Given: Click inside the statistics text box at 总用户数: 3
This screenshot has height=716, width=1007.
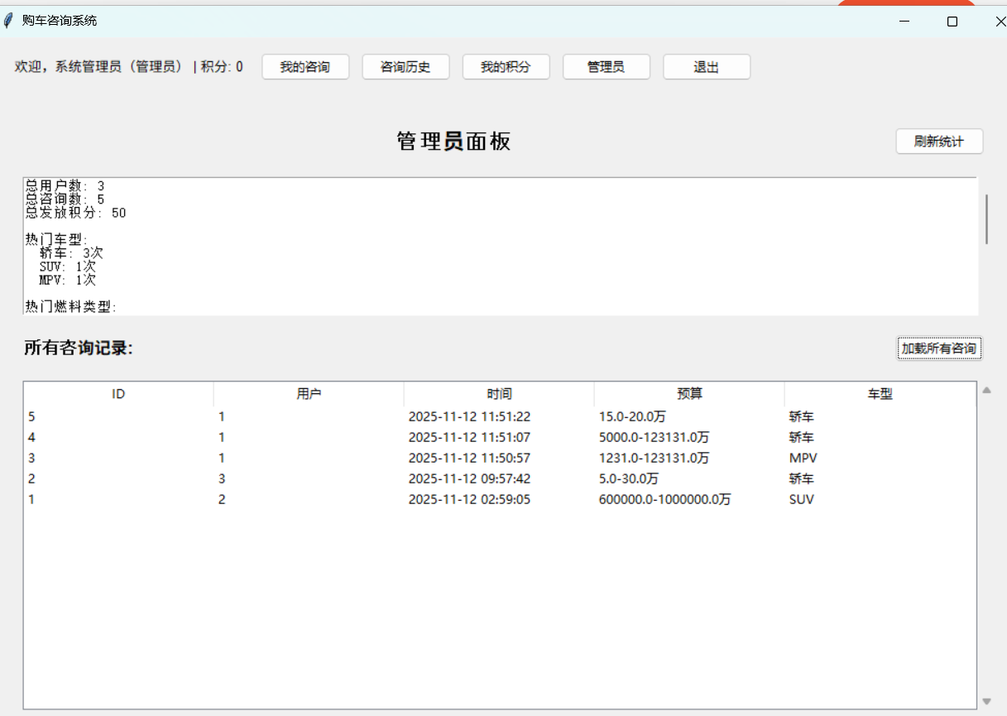Looking at the screenshot, I should tap(65, 186).
